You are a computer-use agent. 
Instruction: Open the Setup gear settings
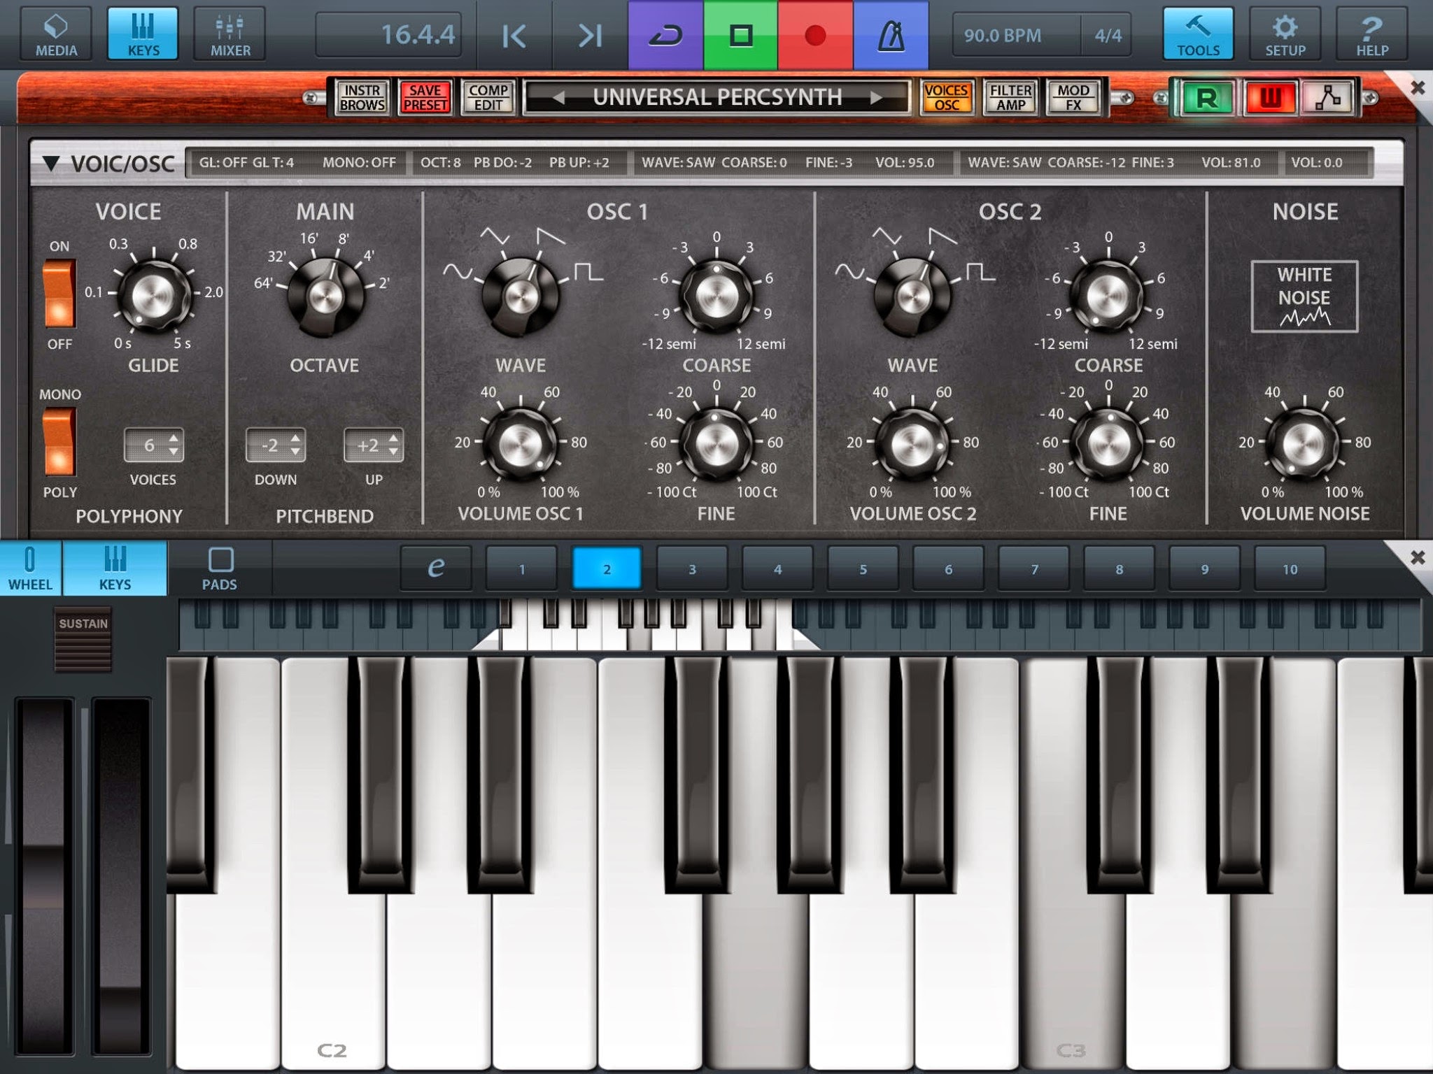point(1285,34)
